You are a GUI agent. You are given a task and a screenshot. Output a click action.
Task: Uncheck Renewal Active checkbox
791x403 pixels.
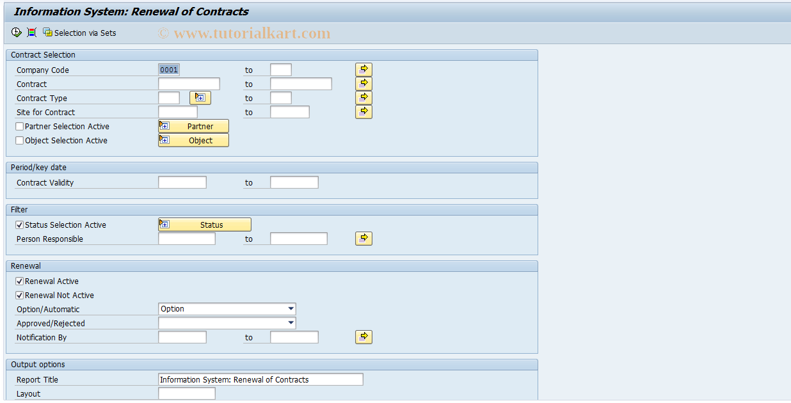tap(20, 281)
